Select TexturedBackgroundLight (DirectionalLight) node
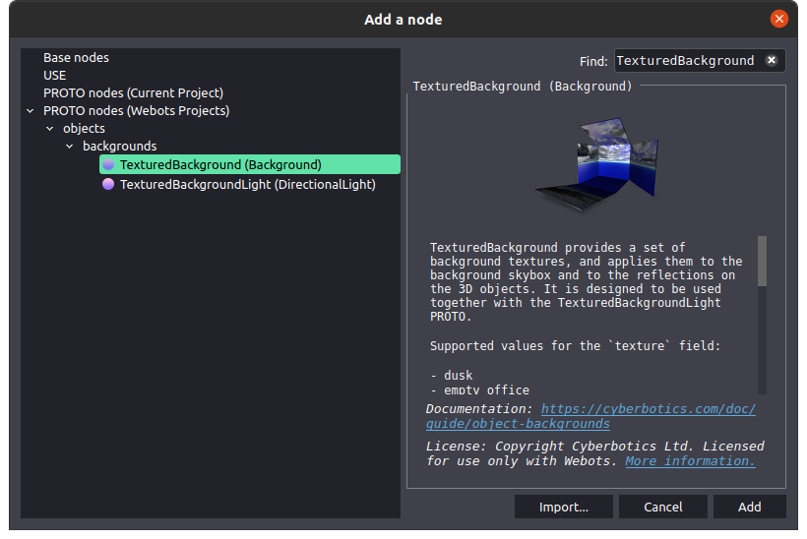The image size is (807, 539). pyautogui.click(x=247, y=184)
